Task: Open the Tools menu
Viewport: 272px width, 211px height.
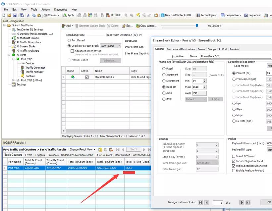Action: click(x=34, y=10)
